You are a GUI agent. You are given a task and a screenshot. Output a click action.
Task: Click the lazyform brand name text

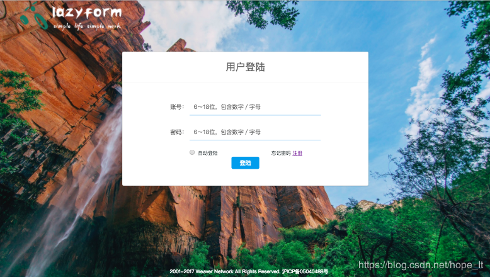86,13
